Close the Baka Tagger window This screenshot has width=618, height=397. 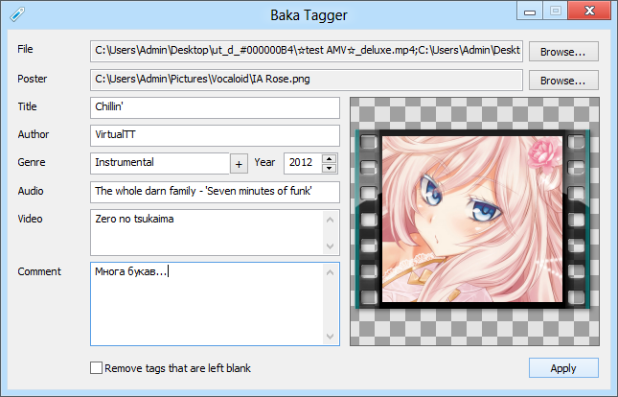(x=589, y=11)
